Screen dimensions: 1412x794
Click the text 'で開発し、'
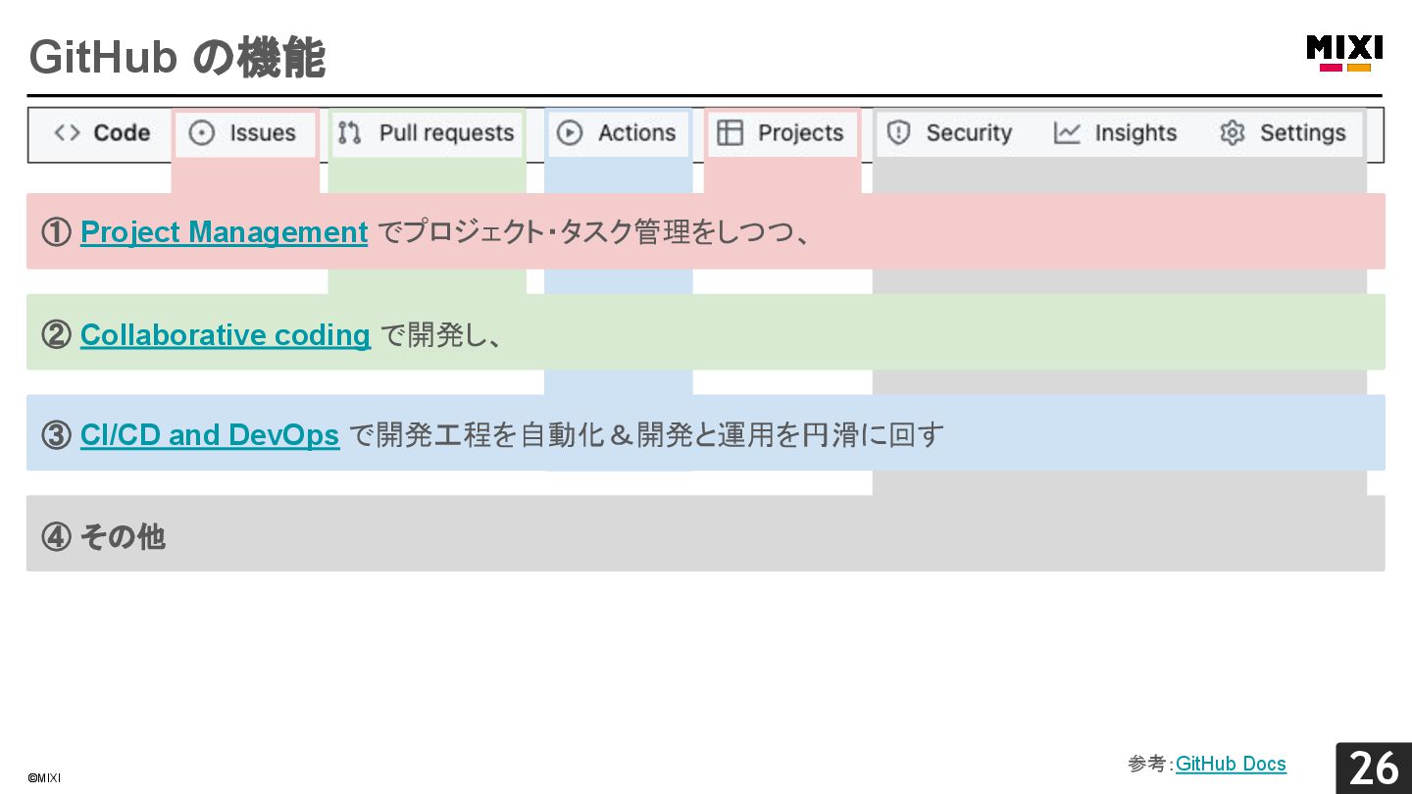(441, 335)
